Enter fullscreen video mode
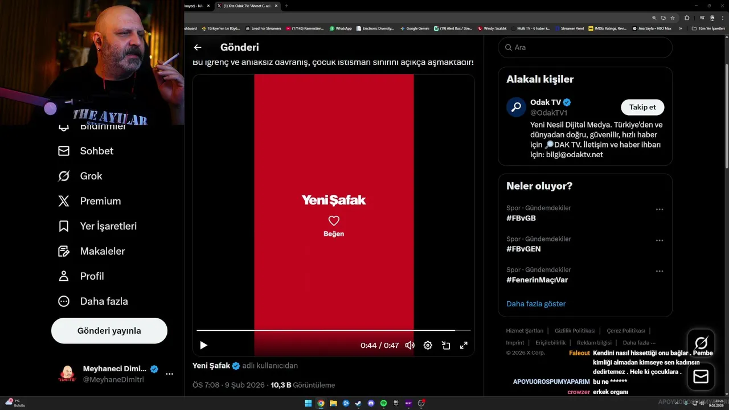The image size is (729, 410). 464,345
